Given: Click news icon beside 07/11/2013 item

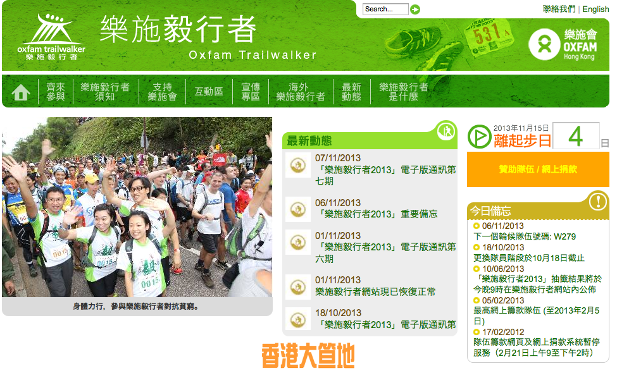Looking at the screenshot, I should [x=298, y=166].
